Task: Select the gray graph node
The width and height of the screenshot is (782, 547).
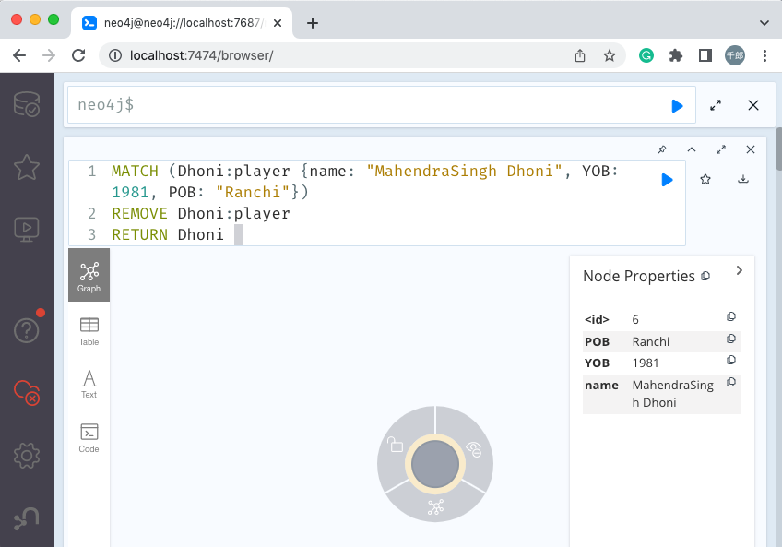Action: [435, 464]
